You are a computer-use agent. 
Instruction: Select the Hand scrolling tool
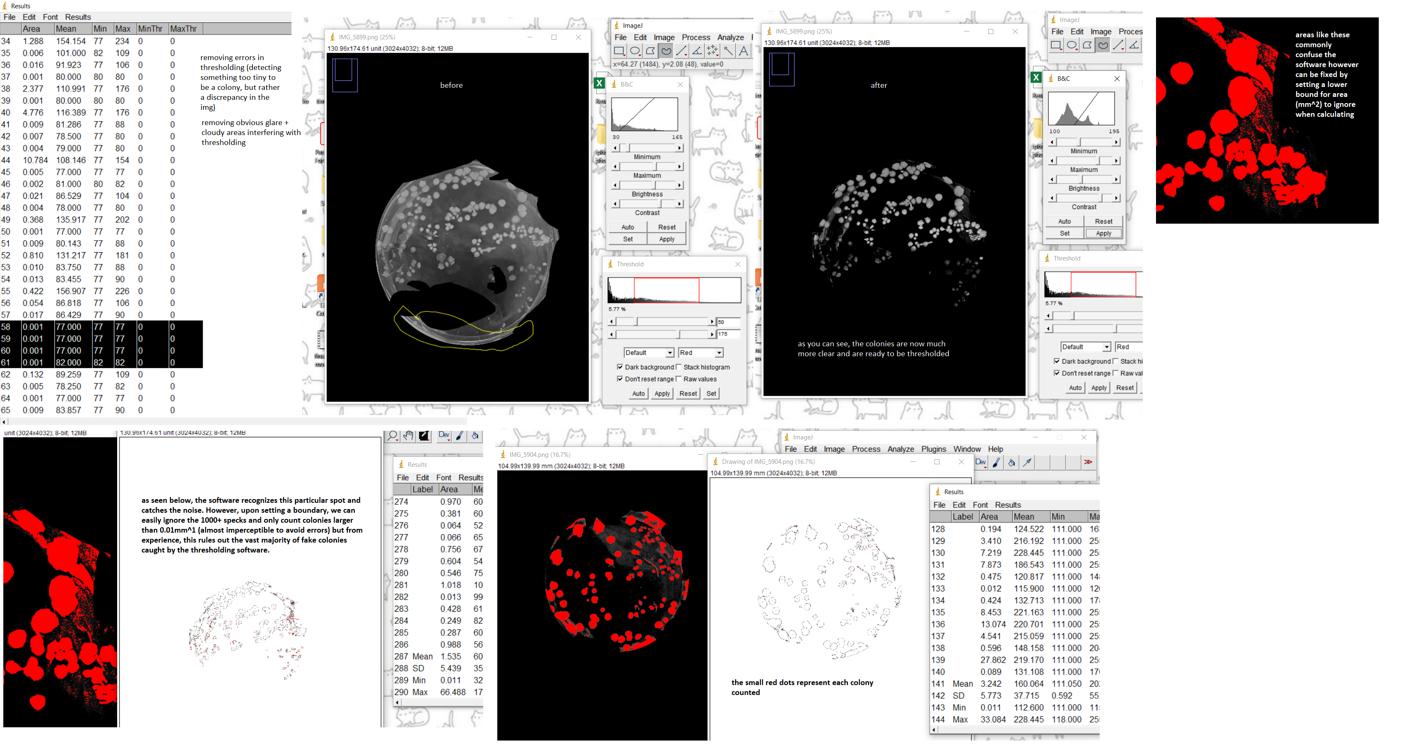[x=408, y=437]
